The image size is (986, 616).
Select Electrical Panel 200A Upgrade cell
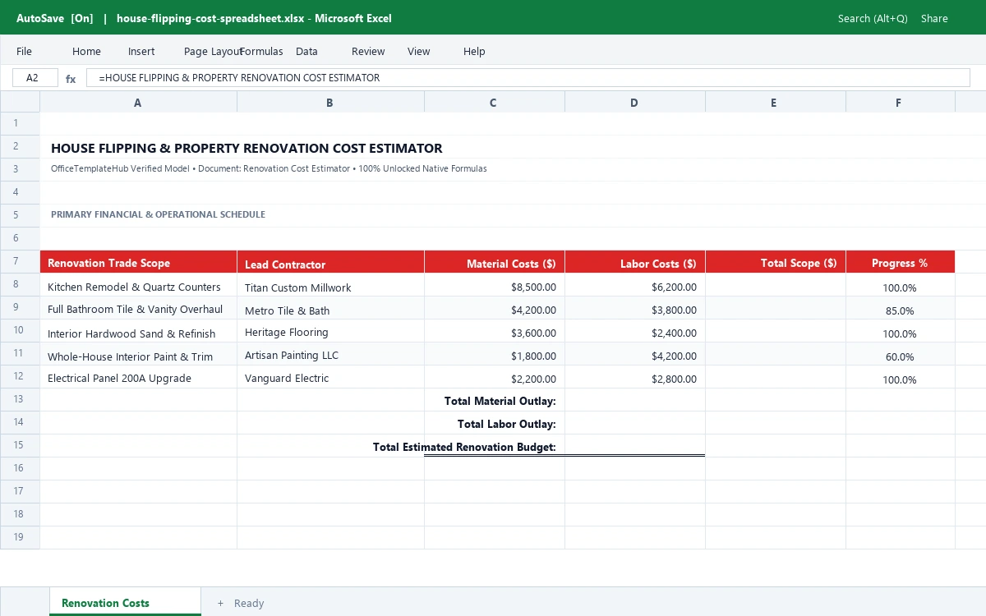tap(138, 377)
